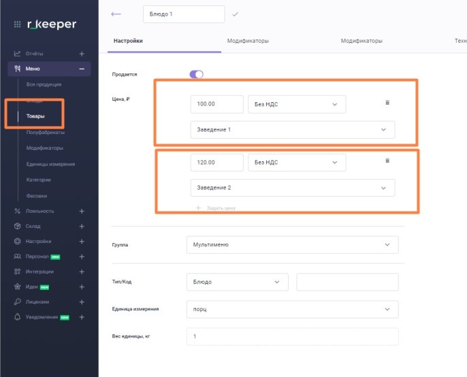Expand the Настройки sidebar section with plus
The width and height of the screenshot is (467, 377).
pos(82,242)
